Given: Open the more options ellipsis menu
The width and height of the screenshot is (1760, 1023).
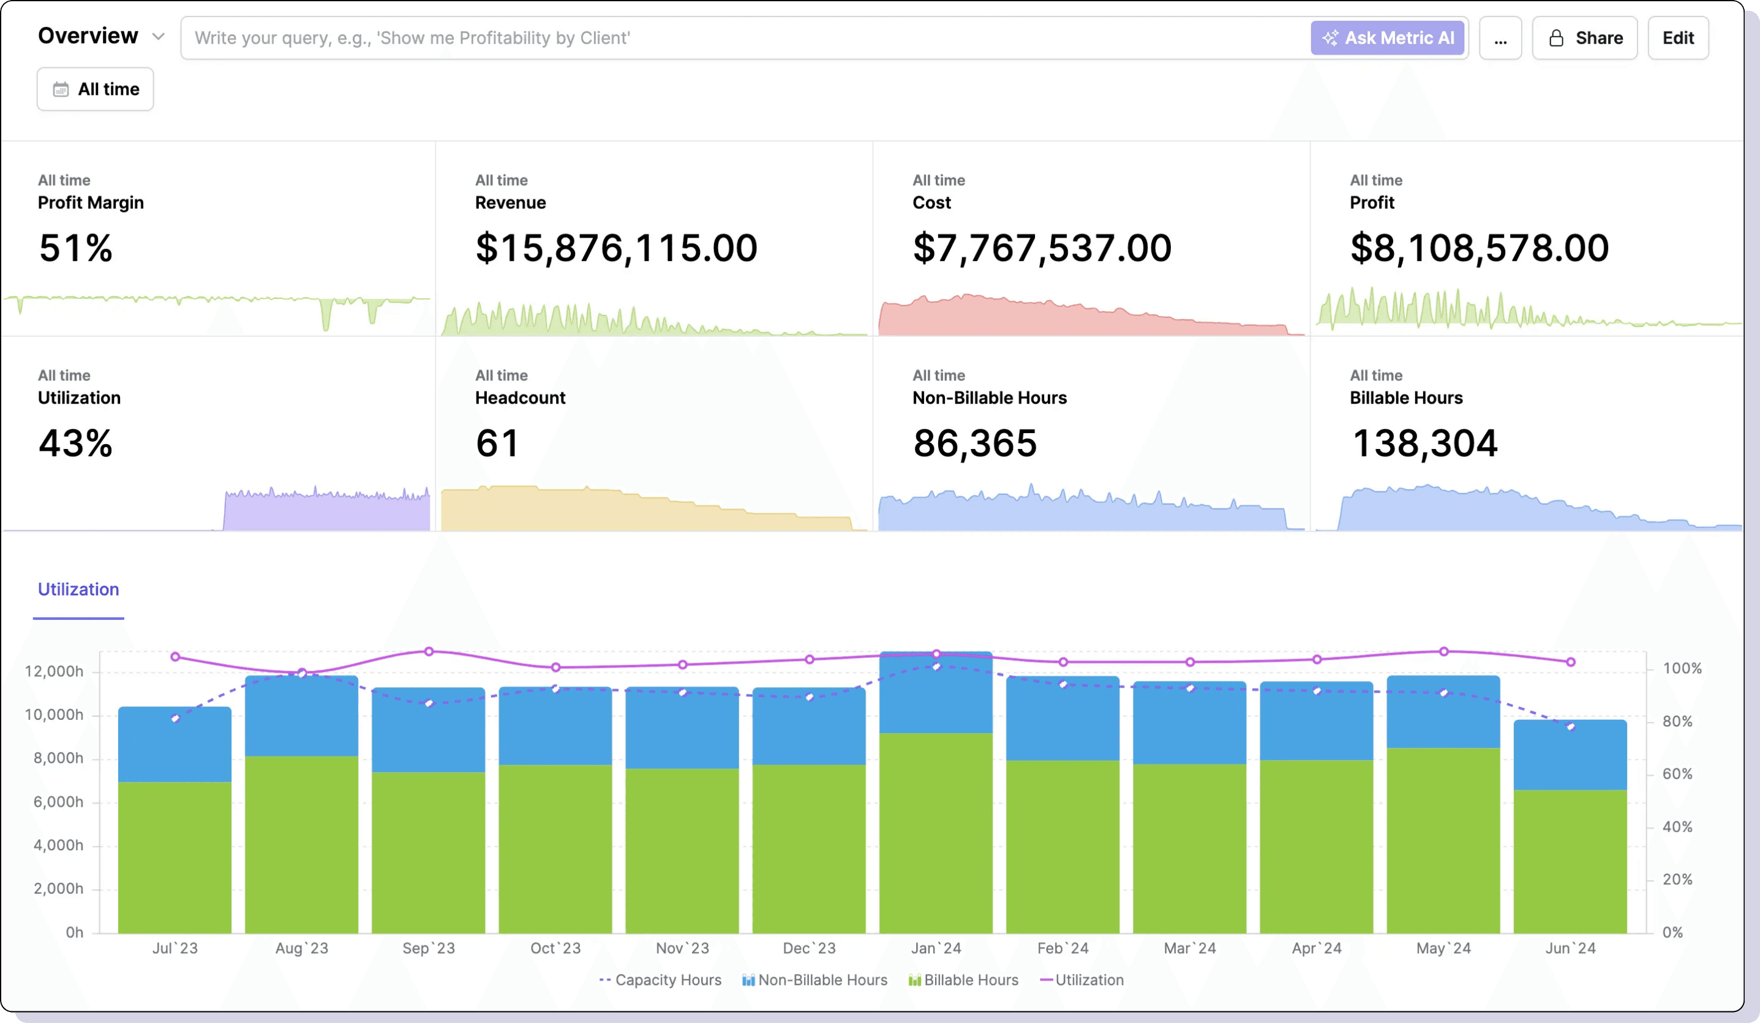Looking at the screenshot, I should [x=1500, y=38].
